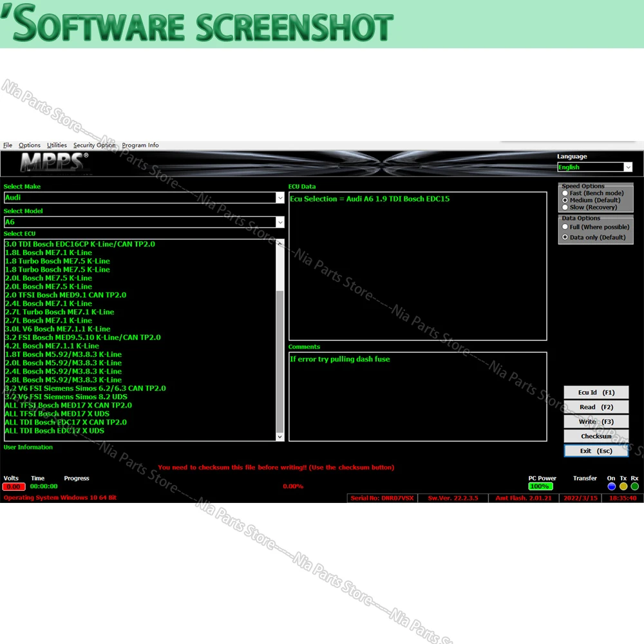Click the Ecu Selection text line
The image size is (644, 644).
370,199
